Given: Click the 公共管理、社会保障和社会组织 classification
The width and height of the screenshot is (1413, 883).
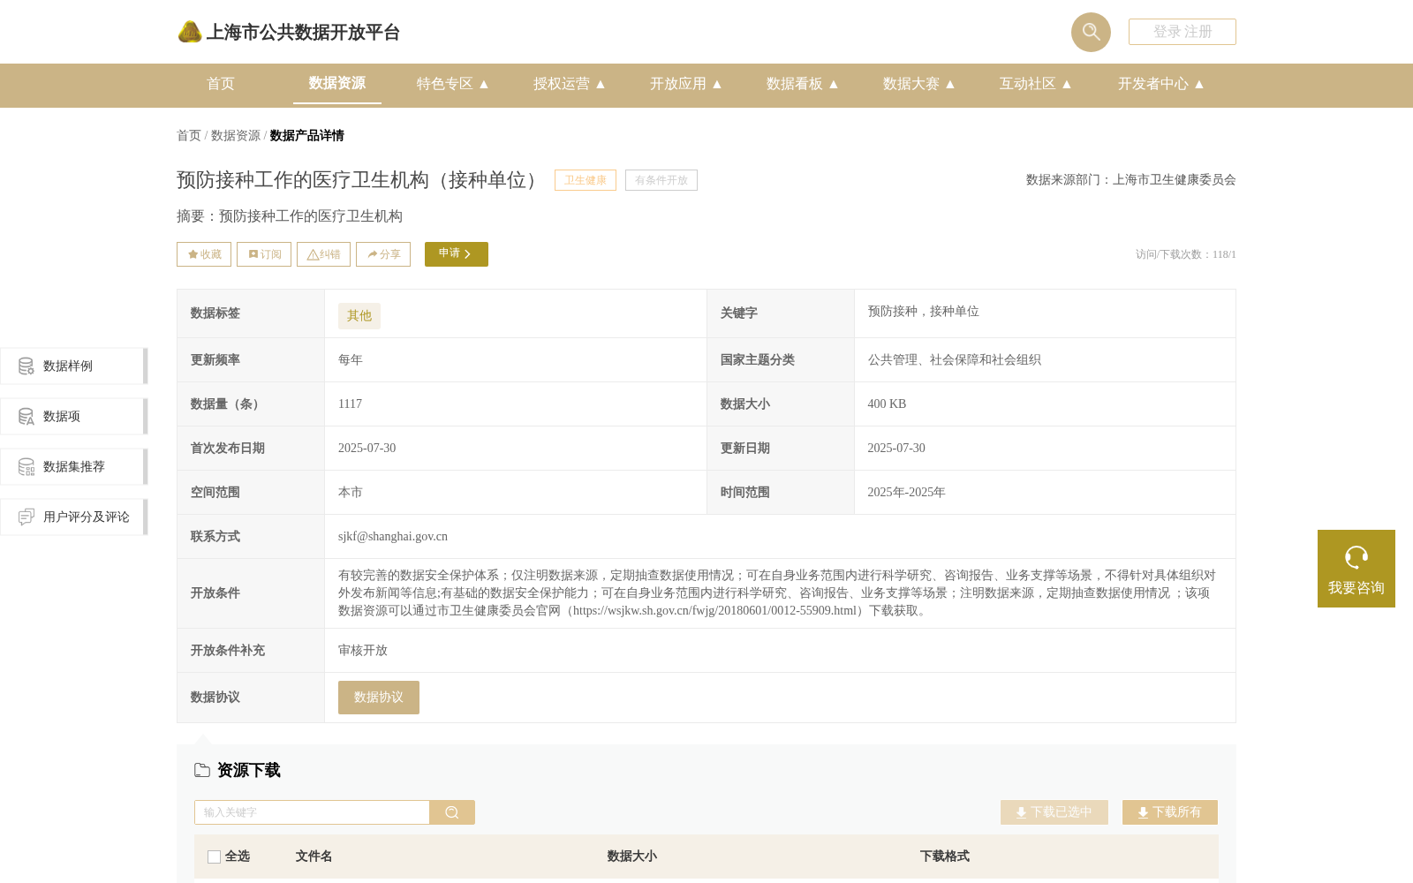Looking at the screenshot, I should 954,360.
